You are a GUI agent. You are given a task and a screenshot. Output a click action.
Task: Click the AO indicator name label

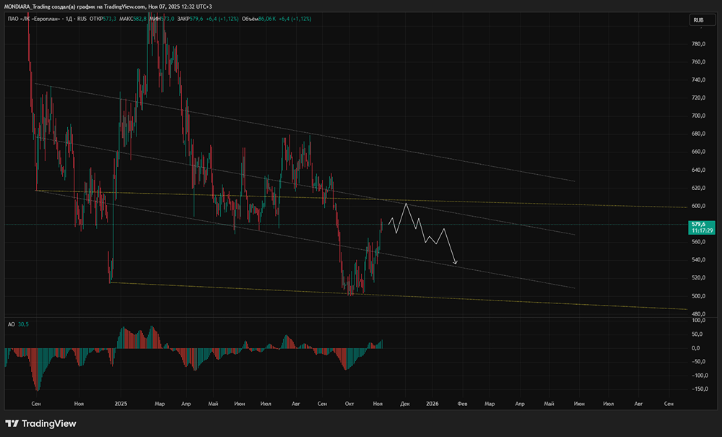pos(10,325)
